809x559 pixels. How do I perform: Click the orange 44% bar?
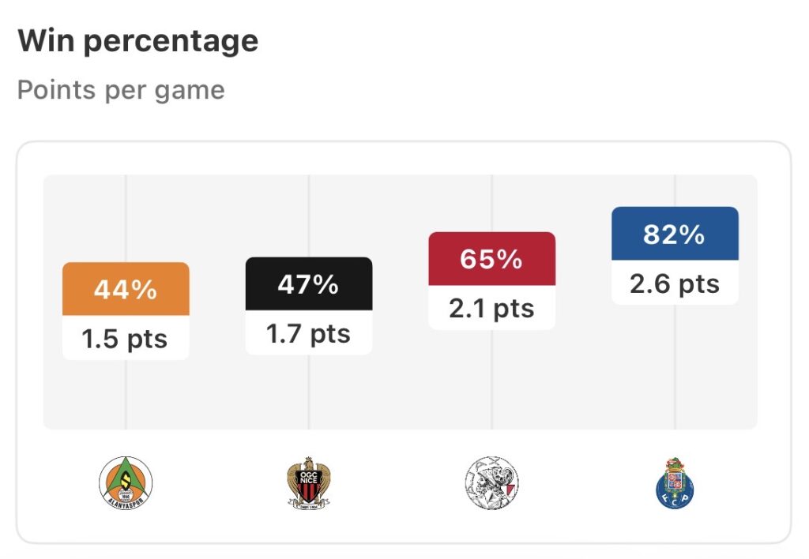coord(126,289)
